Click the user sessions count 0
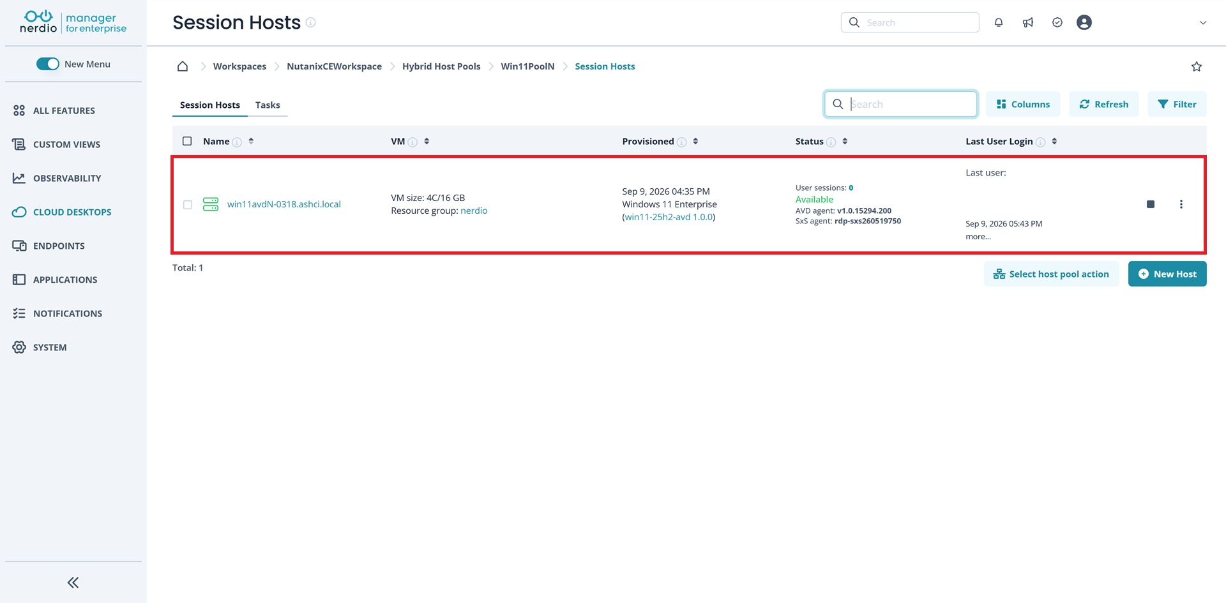The image size is (1226, 603). click(x=851, y=188)
